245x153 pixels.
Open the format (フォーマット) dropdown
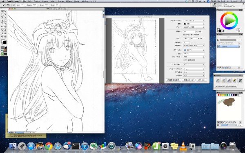194,57
